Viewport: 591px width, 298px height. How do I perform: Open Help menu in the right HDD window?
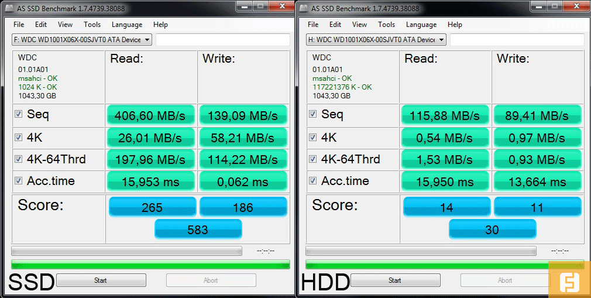455,25
